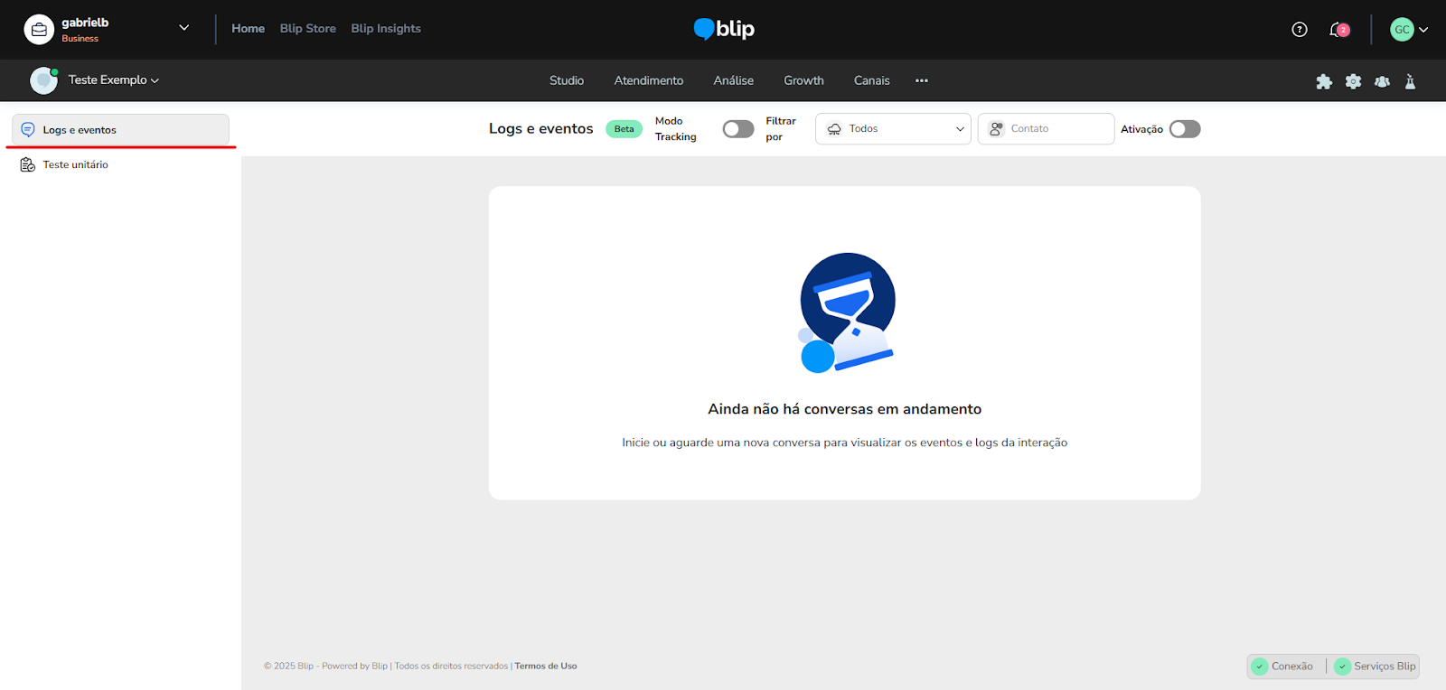Click the Teste Exemplo bot avatar
This screenshot has width=1446, height=690.
pos(43,80)
